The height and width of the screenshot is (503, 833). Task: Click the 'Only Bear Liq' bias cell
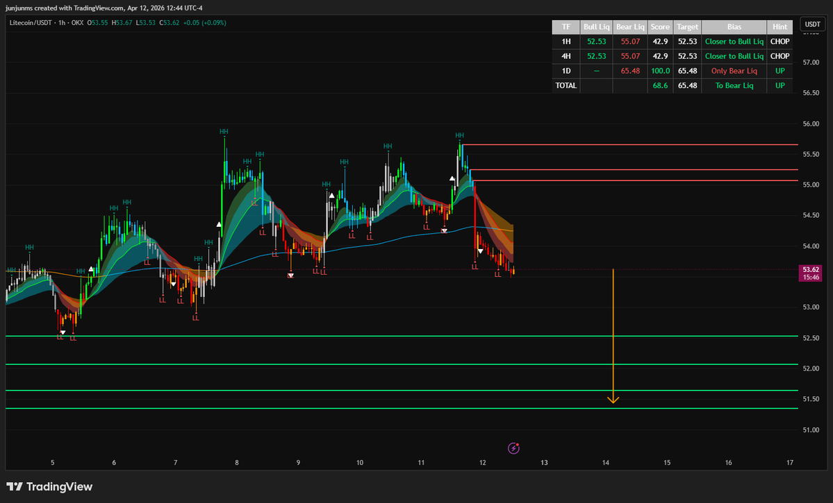click(x=734, y=71)
